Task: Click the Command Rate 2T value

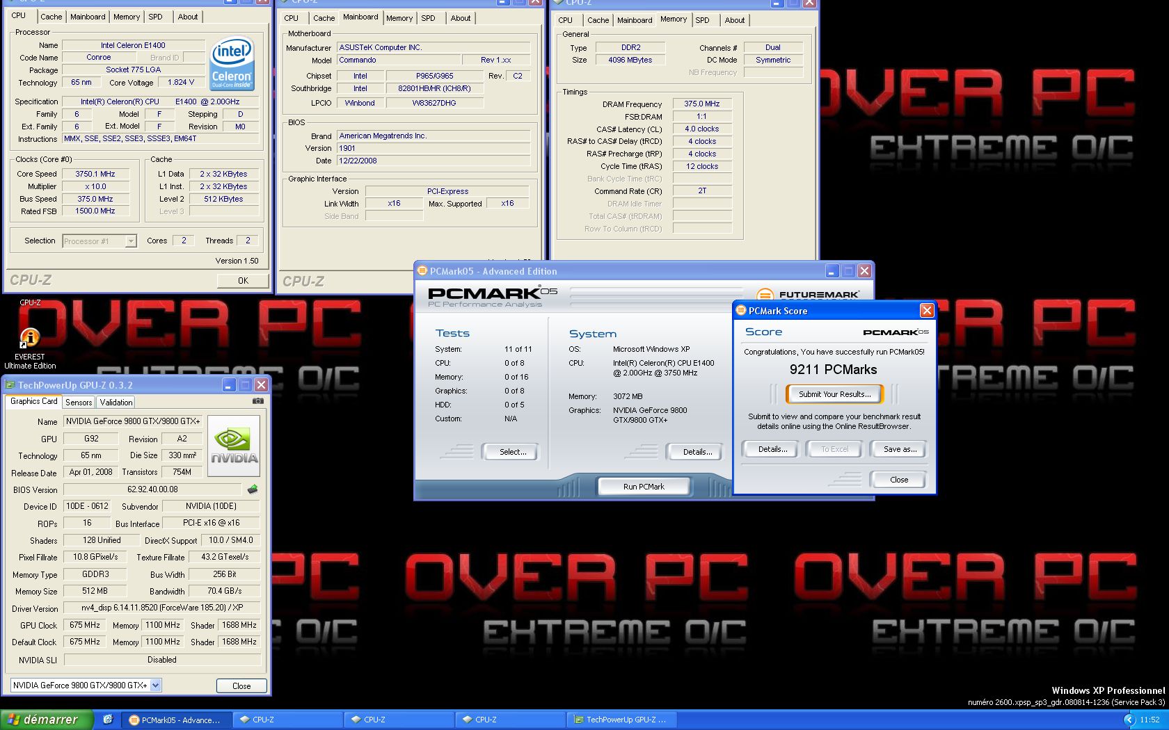Action: tap(701, 190)
